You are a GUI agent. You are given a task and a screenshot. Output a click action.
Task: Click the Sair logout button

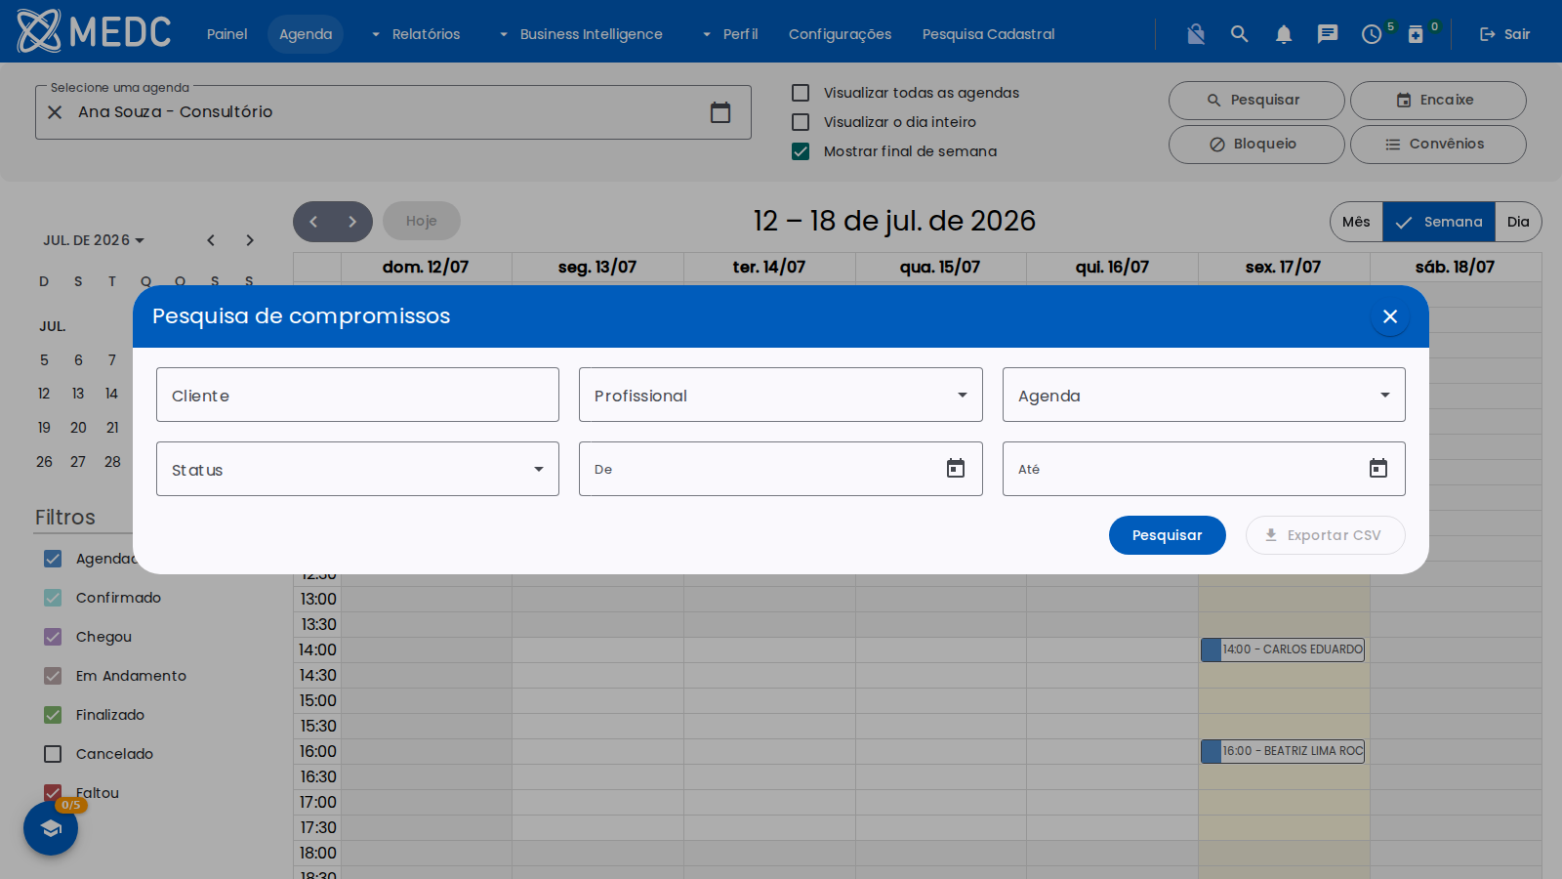point(1504,34)
